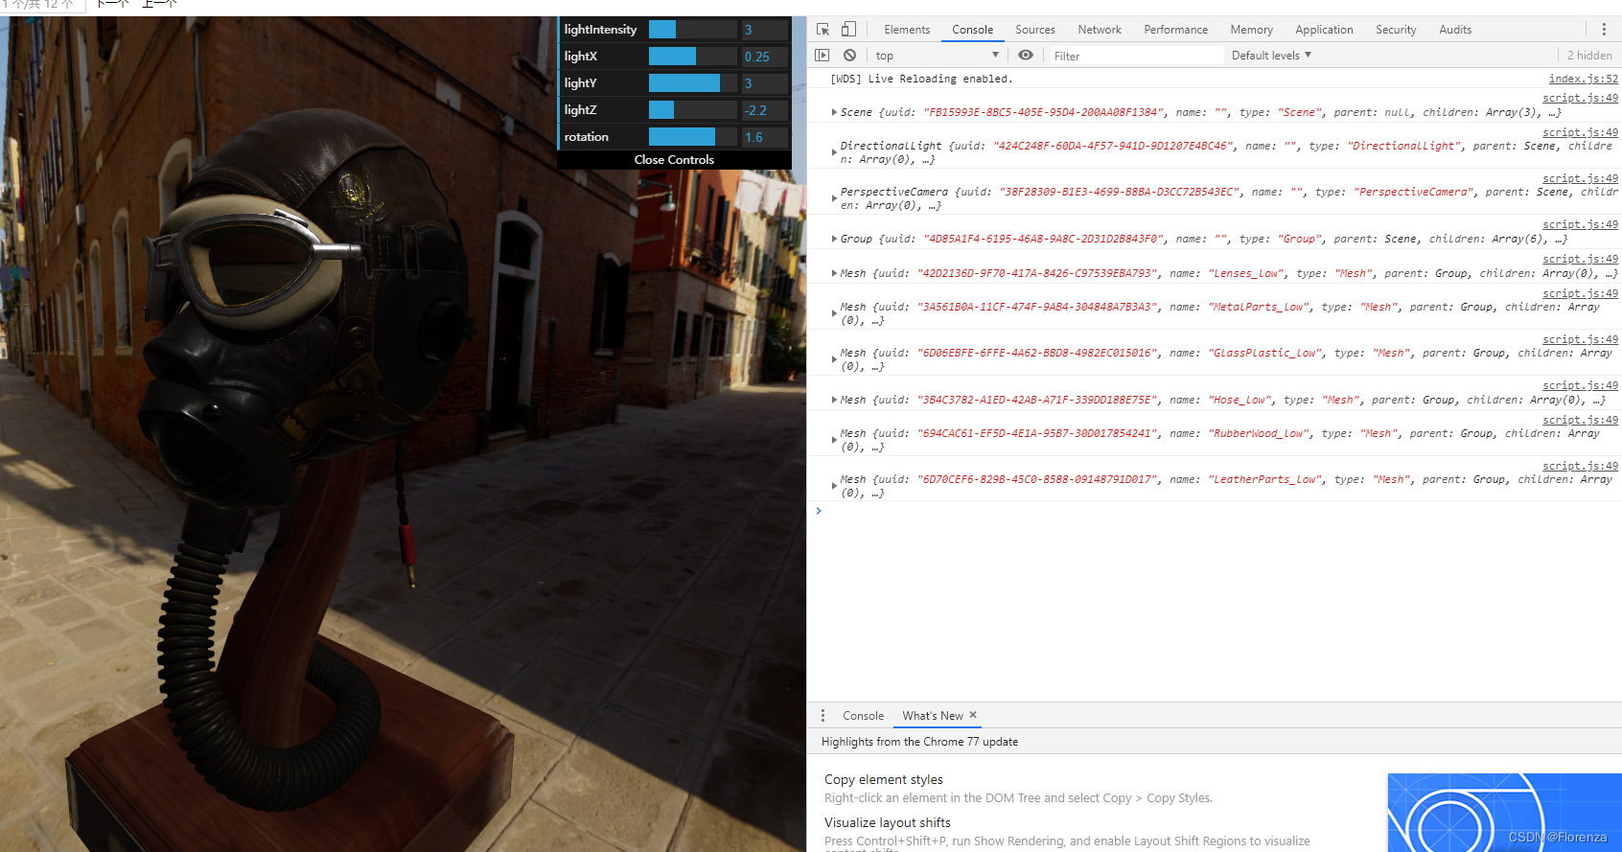Viewport: 1622px width, 852px height.
Task: Expand the RubberWood_Low Mesh log entry
Action: coord(834,440)
